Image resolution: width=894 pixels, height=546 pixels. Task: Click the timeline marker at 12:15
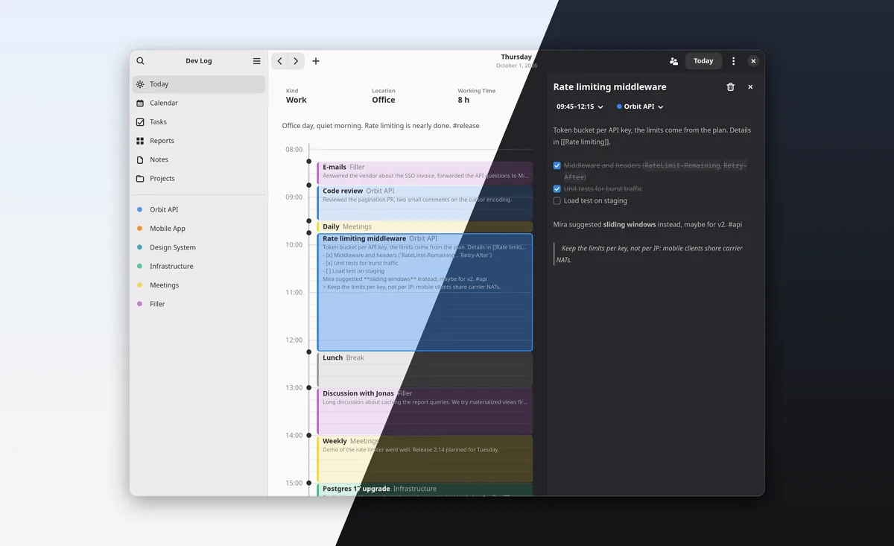[309, 352]
